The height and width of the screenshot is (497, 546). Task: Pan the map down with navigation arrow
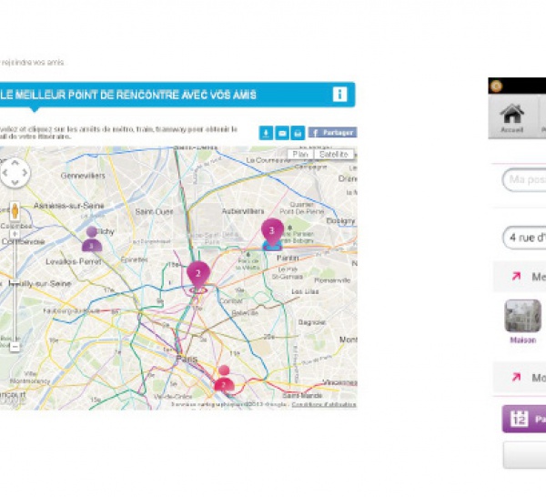pos(15,182)
